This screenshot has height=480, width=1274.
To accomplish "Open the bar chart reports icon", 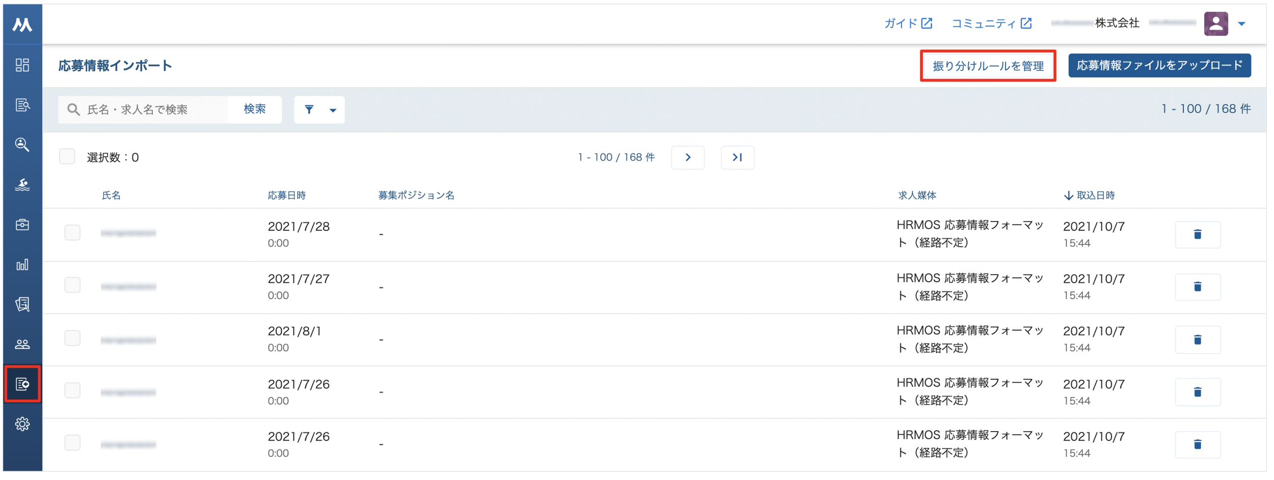I will (x=22, y=264).
